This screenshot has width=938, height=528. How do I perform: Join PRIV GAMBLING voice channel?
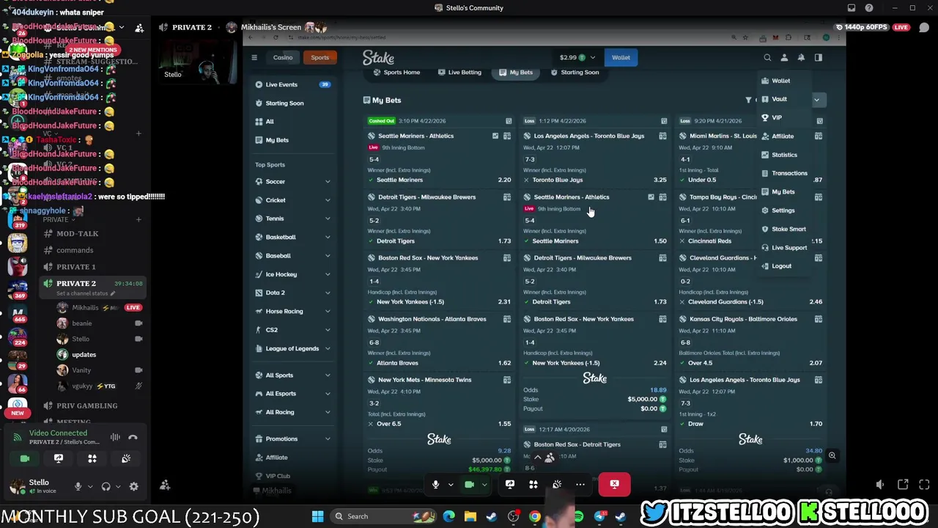(x=86, y=406)
